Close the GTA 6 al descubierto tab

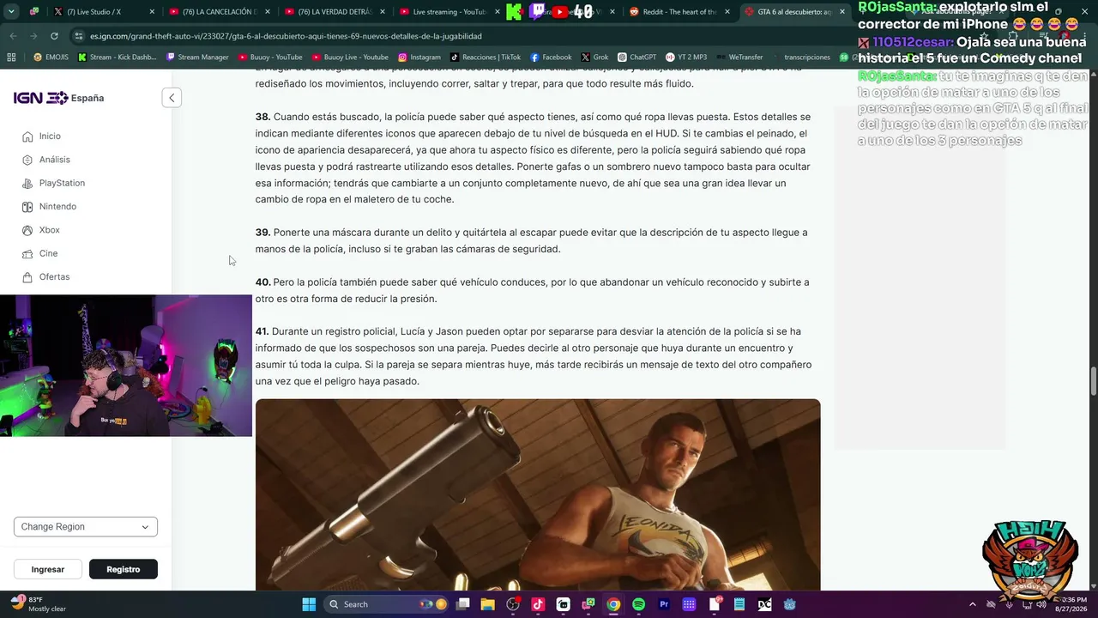842,12
